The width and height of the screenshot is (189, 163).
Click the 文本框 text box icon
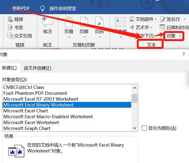pyautogui.click(x=120, y=22)
